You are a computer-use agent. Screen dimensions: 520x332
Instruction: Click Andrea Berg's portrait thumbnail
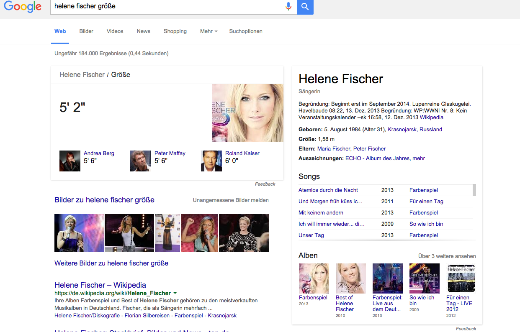pos(70,161)
